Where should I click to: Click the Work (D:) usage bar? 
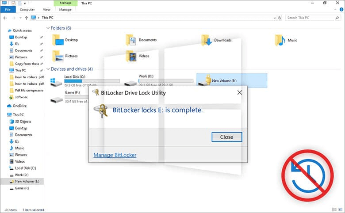(166, 81)
